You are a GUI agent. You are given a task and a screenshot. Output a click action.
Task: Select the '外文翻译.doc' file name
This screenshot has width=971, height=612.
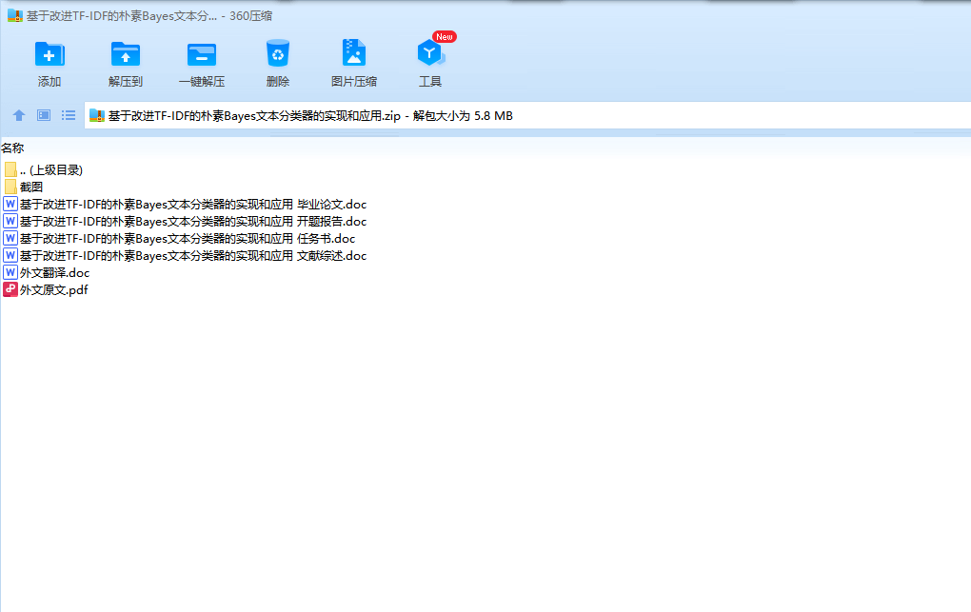click(54, 272)
